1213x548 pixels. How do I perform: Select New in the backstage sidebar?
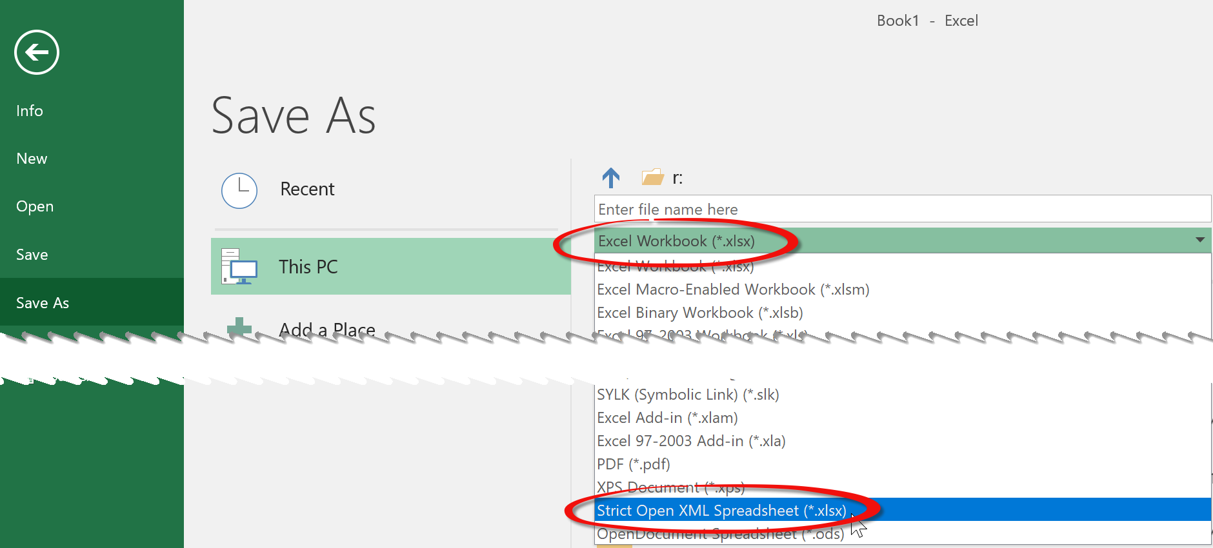[32, 159]
